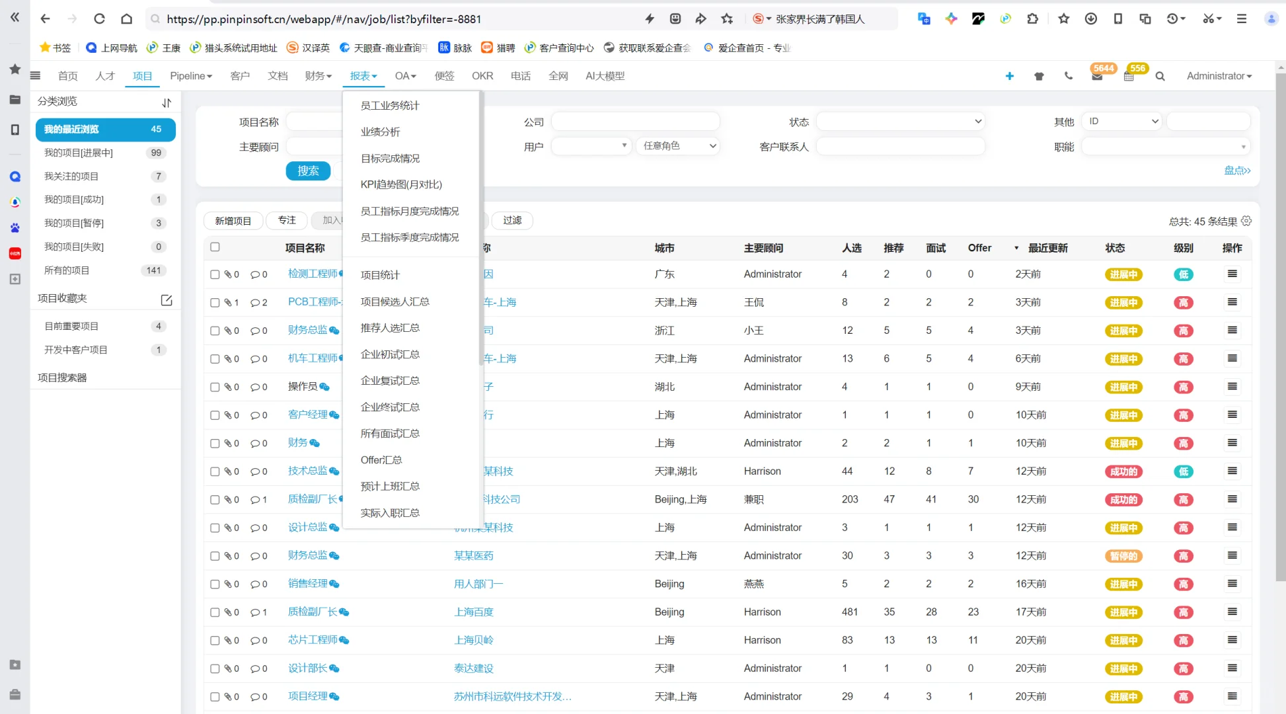Open the column settings gear near 45 条结果
The width and height of the screenshot is (1286, 714).
1246,221
